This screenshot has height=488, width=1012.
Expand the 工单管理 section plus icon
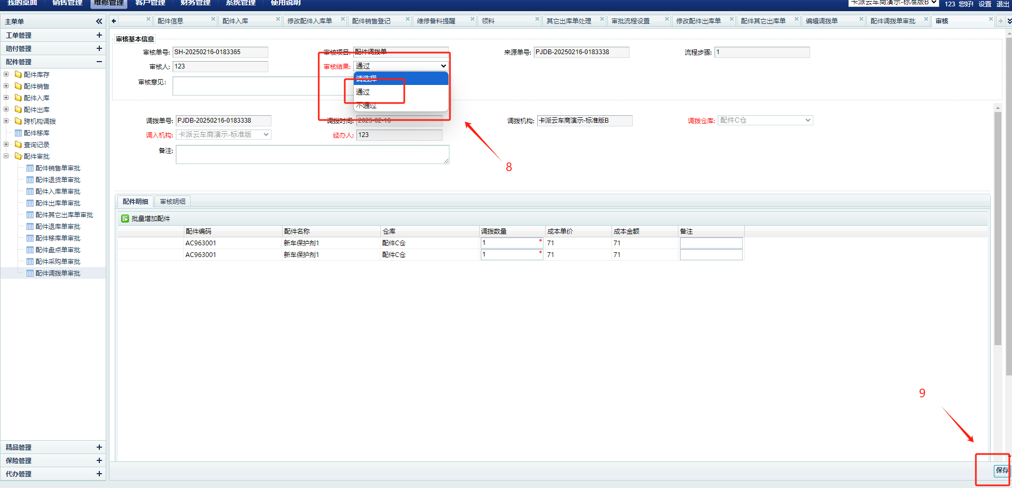coord(99,35)
